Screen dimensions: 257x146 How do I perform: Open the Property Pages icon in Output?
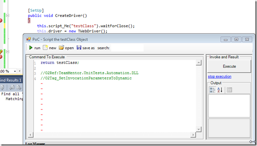tap(229, 90)
